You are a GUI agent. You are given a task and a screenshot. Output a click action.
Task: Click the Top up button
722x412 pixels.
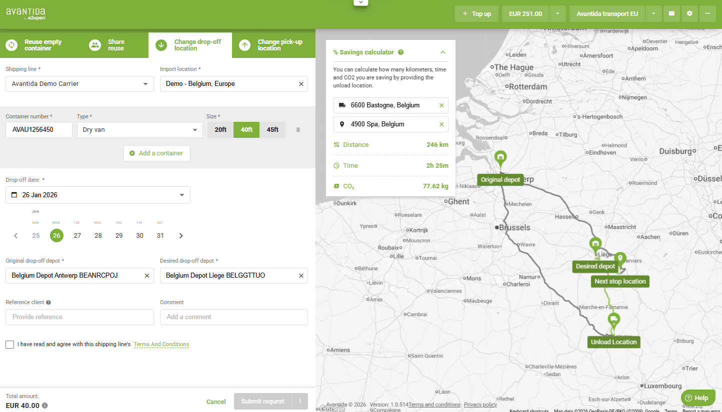[x=477, y=13]
